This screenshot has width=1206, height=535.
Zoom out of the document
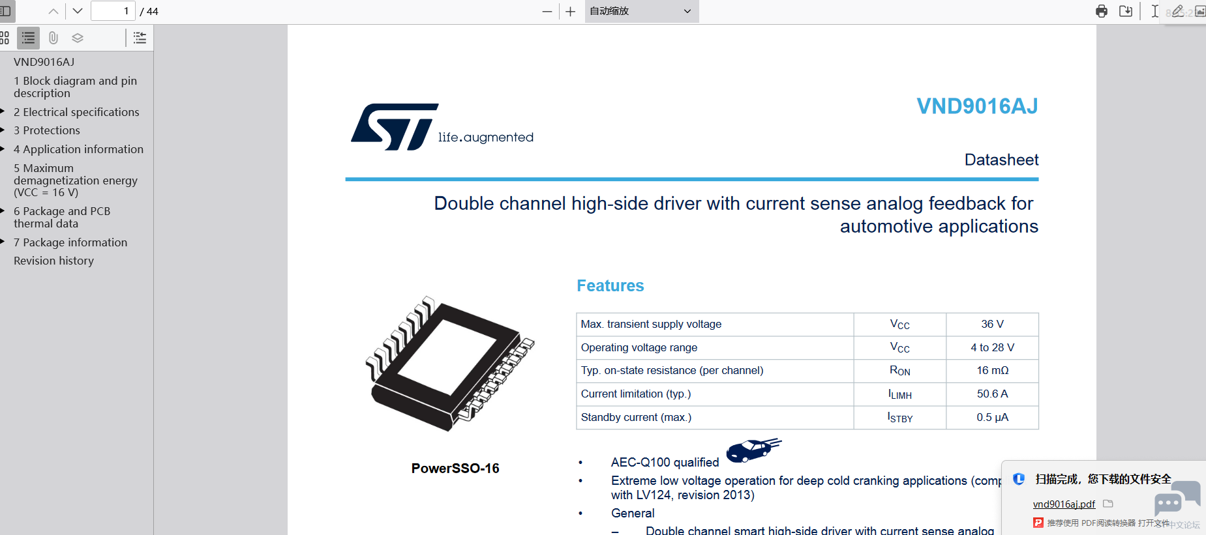tap(547, 11)
